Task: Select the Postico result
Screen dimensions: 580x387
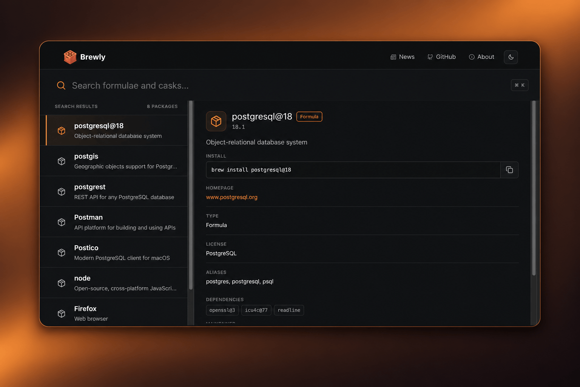Action: tap(114, 252)
